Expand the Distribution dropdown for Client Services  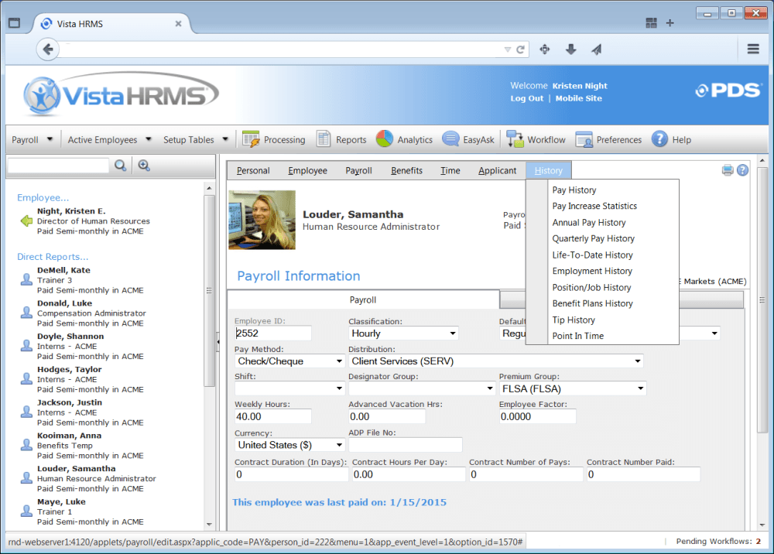pyautogui.click(x=637, y=361)
